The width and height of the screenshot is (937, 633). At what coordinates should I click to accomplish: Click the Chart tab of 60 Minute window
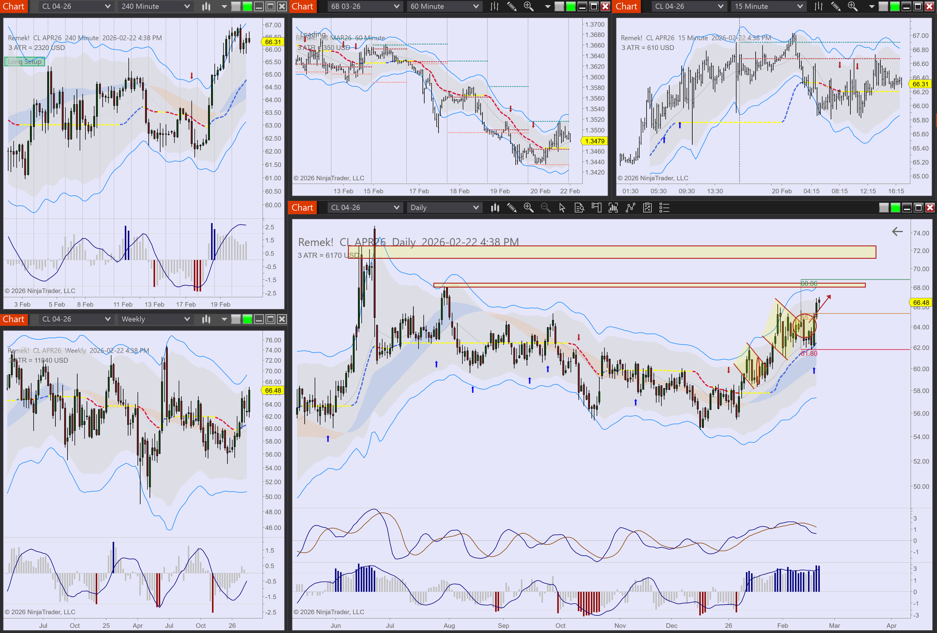tap(302, 6)
